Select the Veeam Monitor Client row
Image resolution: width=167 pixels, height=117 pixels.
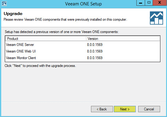tap(83, 58)
